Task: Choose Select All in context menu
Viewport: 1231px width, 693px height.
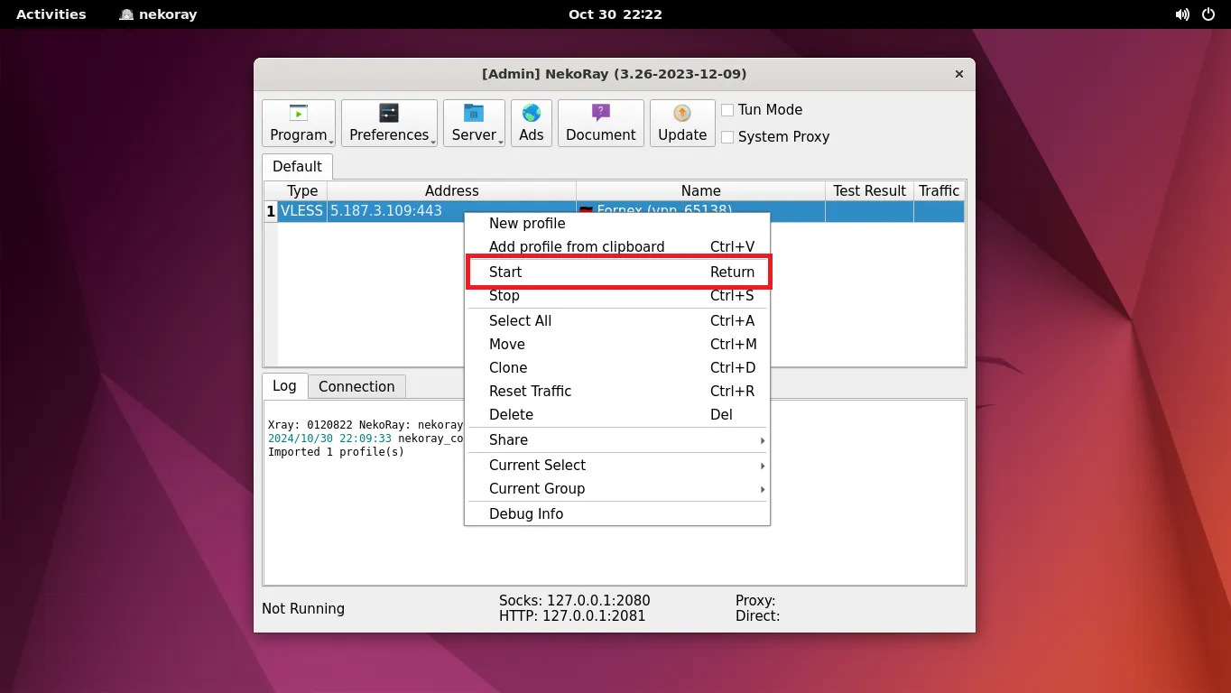Action: [617, 321]
